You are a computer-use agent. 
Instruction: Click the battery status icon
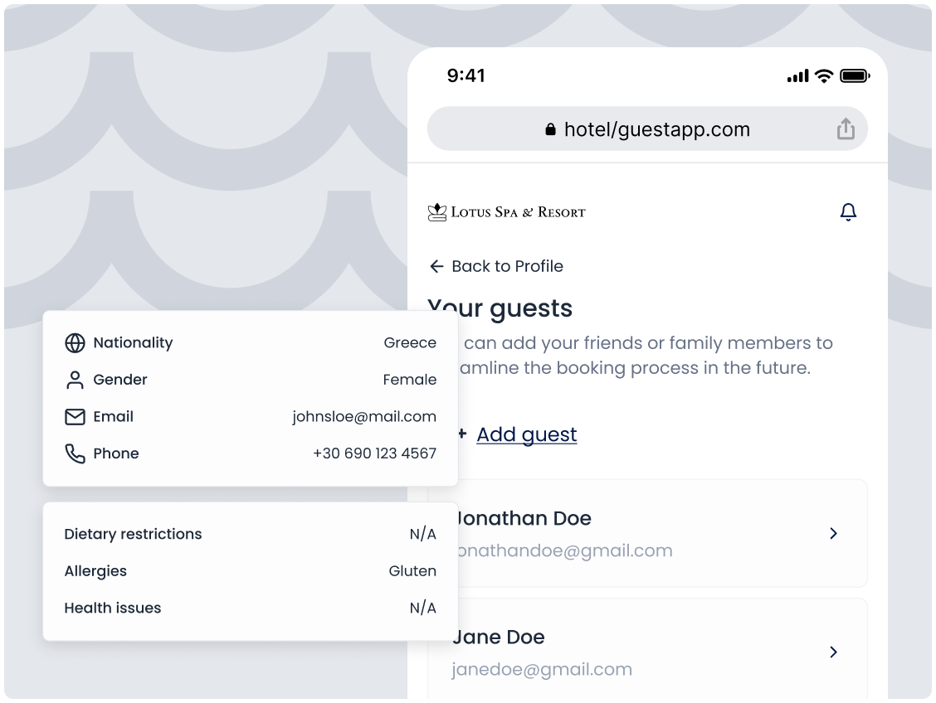855,75
